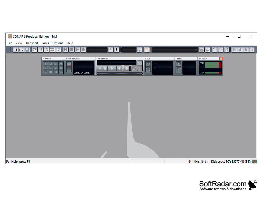The height and width of the screenshot is (197, 263).
Task: Stop playback from the main toolbar
Action: [x=71, y=50]
